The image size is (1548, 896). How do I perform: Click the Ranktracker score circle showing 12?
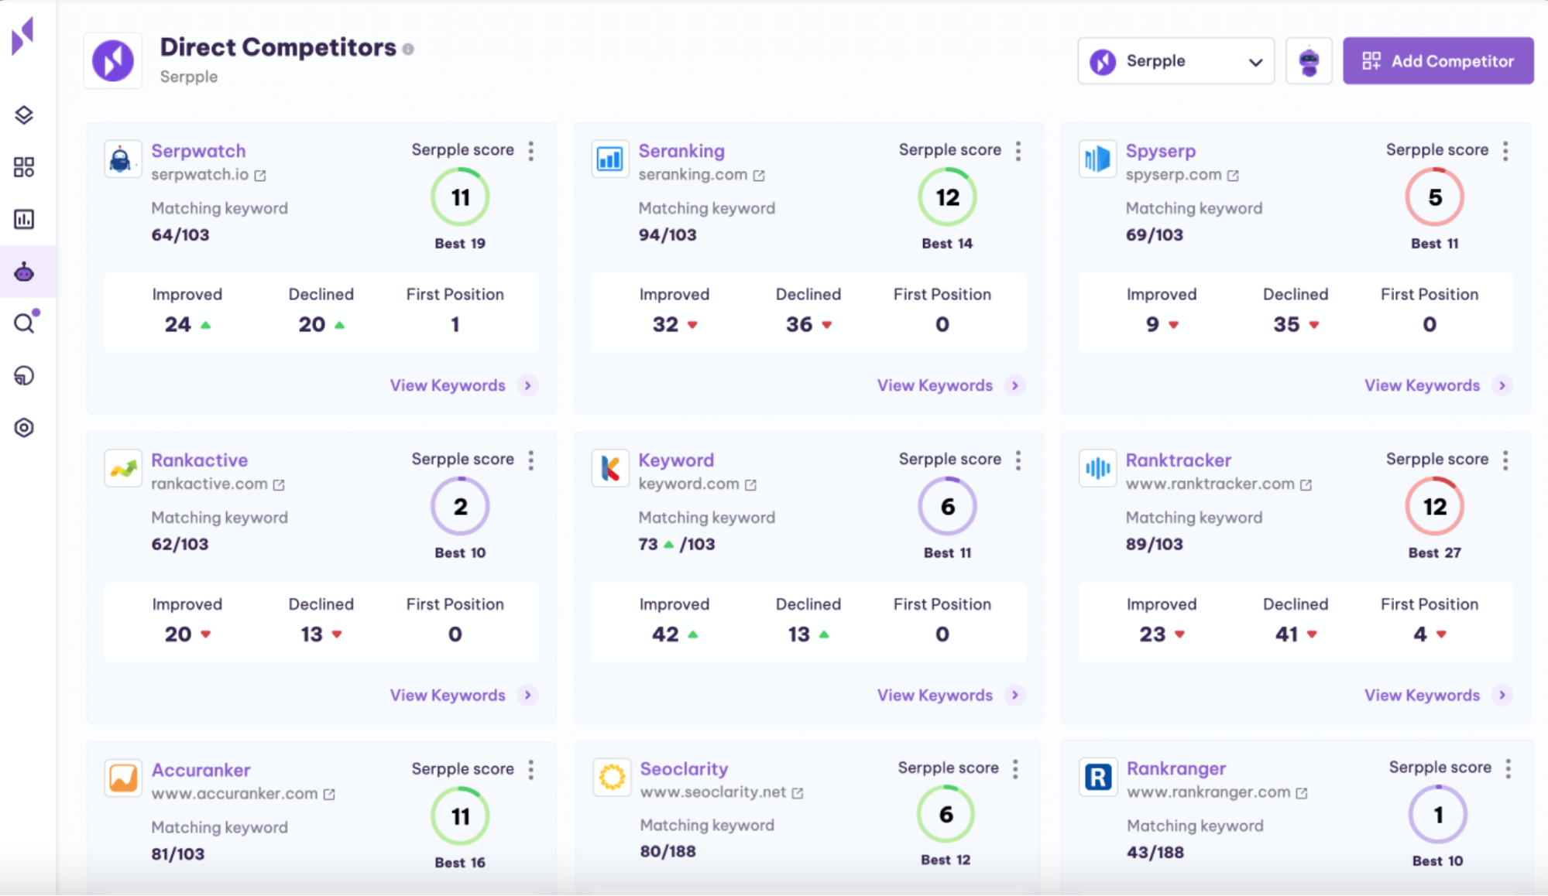1434,506
